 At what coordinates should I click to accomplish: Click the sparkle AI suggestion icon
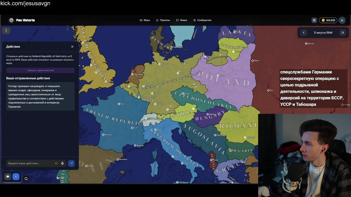(56, 163)
